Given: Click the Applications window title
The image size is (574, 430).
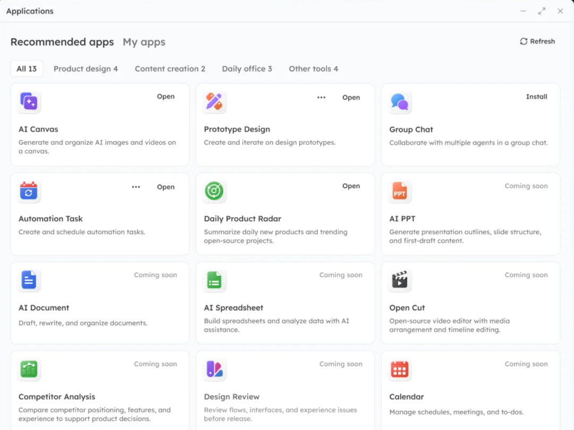Looking at the screenshot, I should coord(30,11).
